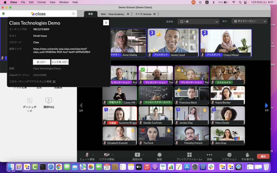Click the raised hand on Jordan Day's tile

tap(205, 110)
